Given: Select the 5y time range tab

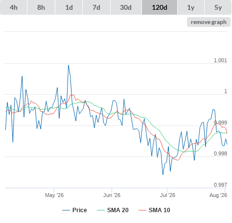Looking at the screenshot, I should pos(218,7).
